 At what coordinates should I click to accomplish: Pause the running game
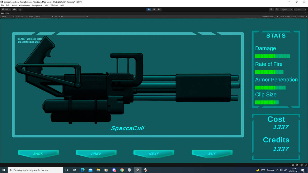154,10
